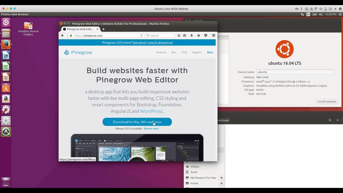Launch LibreOffice Impress from the launcher

tap(6, 77)
